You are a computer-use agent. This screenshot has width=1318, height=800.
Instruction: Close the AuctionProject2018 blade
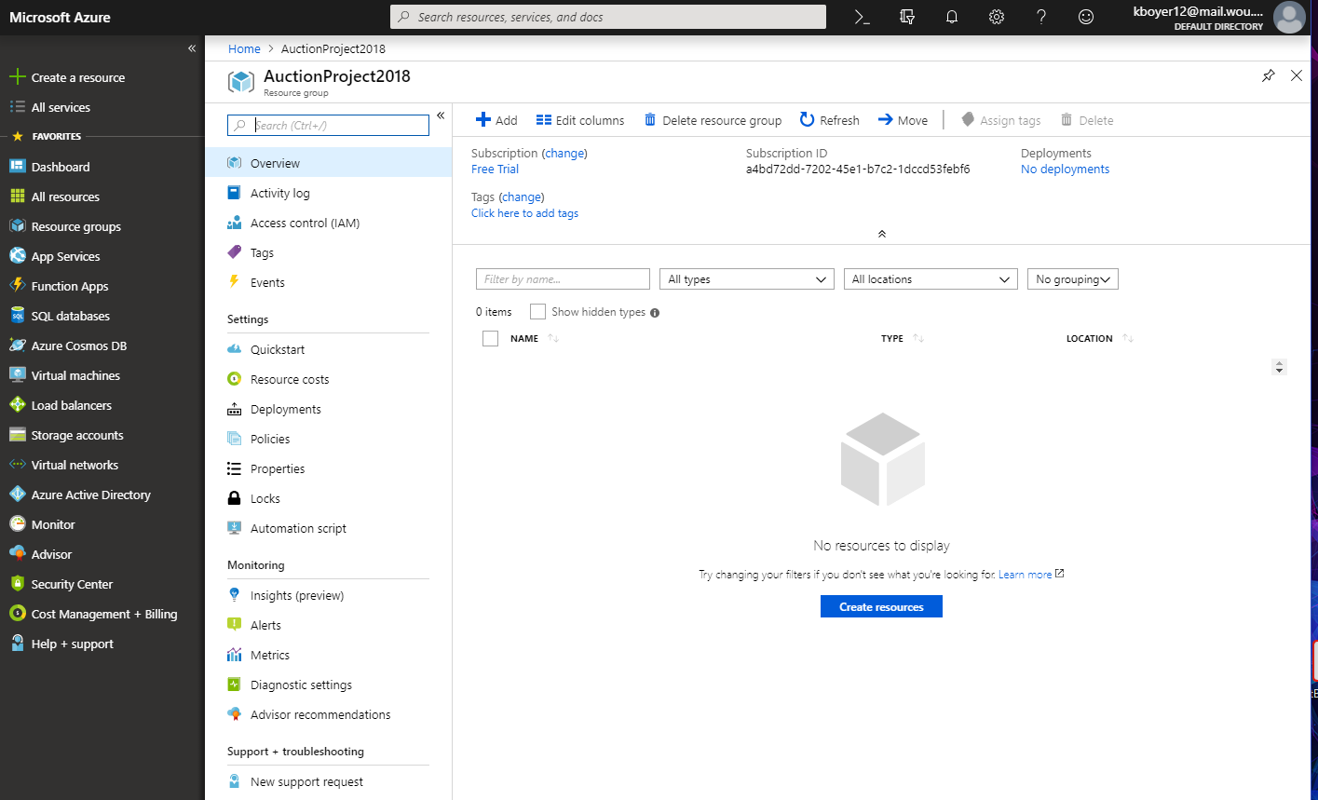point(1297,75)
